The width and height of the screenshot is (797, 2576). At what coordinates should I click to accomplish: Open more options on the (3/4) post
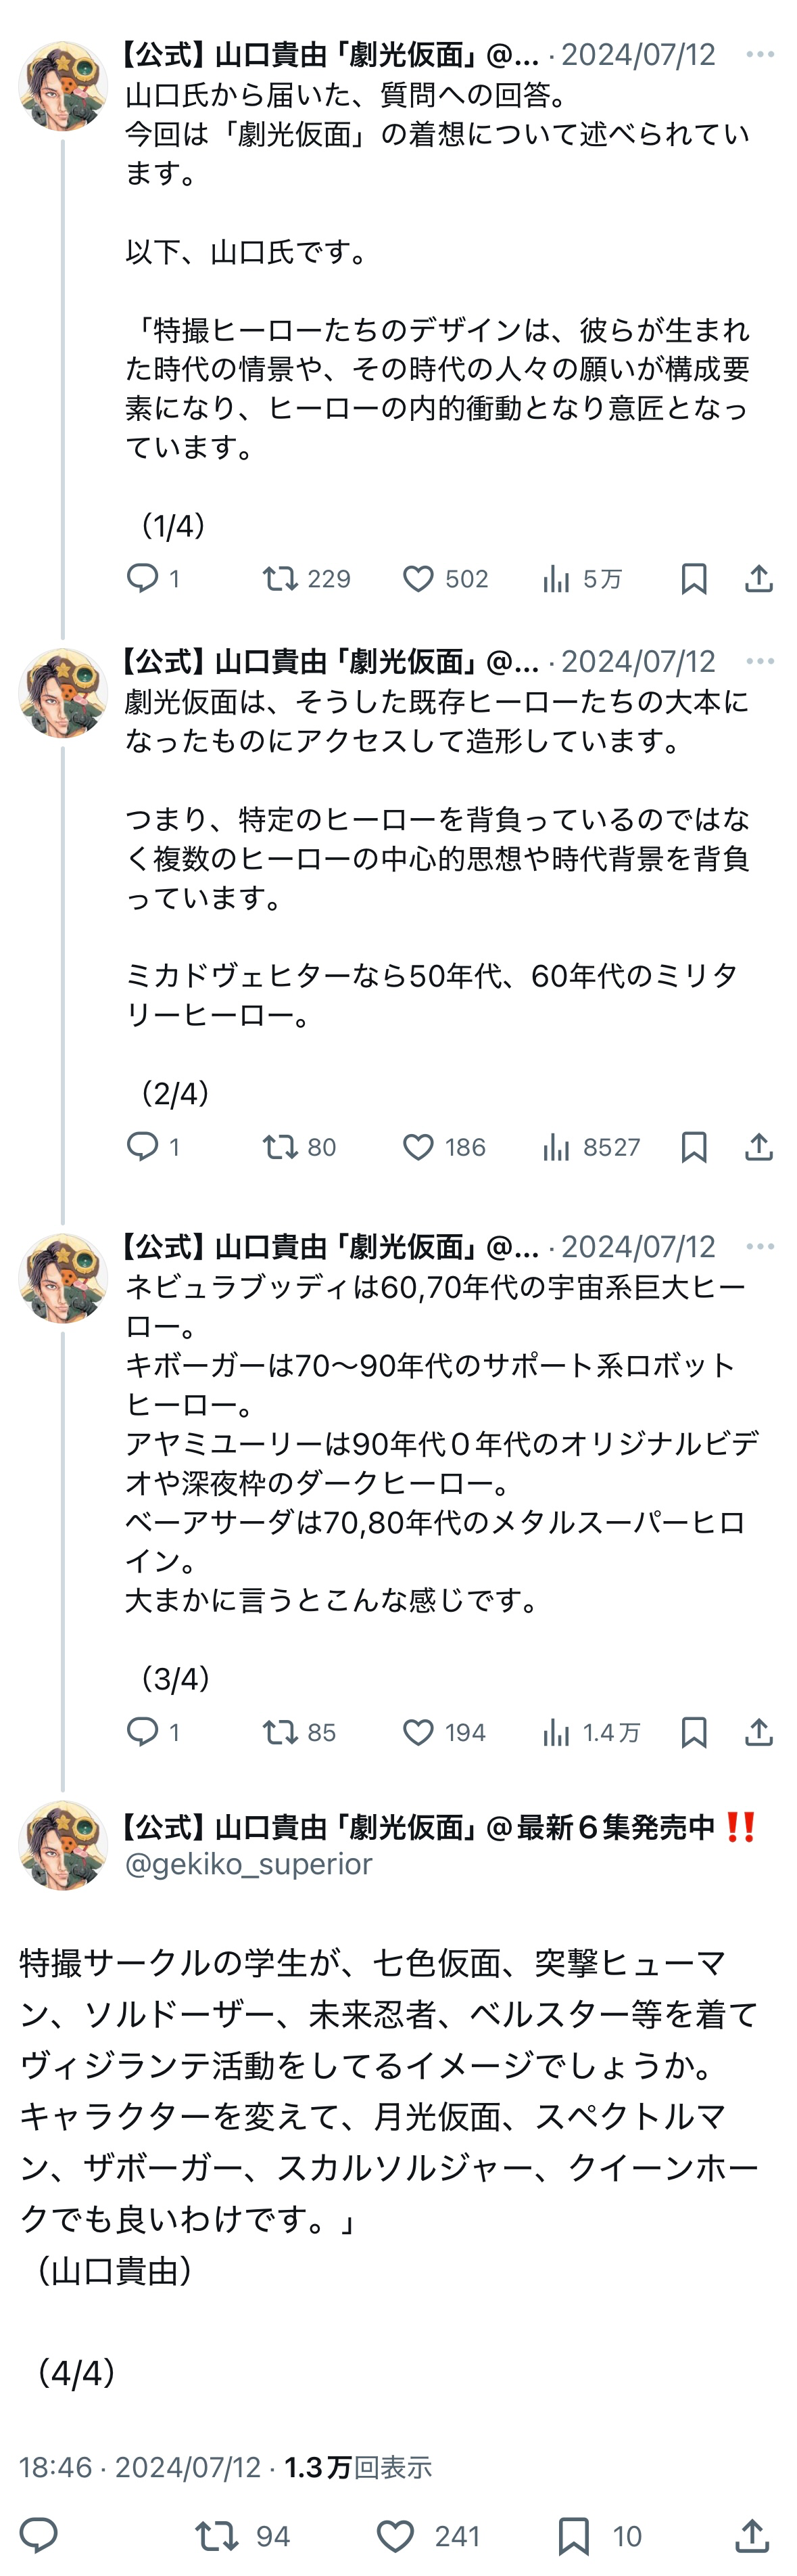[760, 1246]
